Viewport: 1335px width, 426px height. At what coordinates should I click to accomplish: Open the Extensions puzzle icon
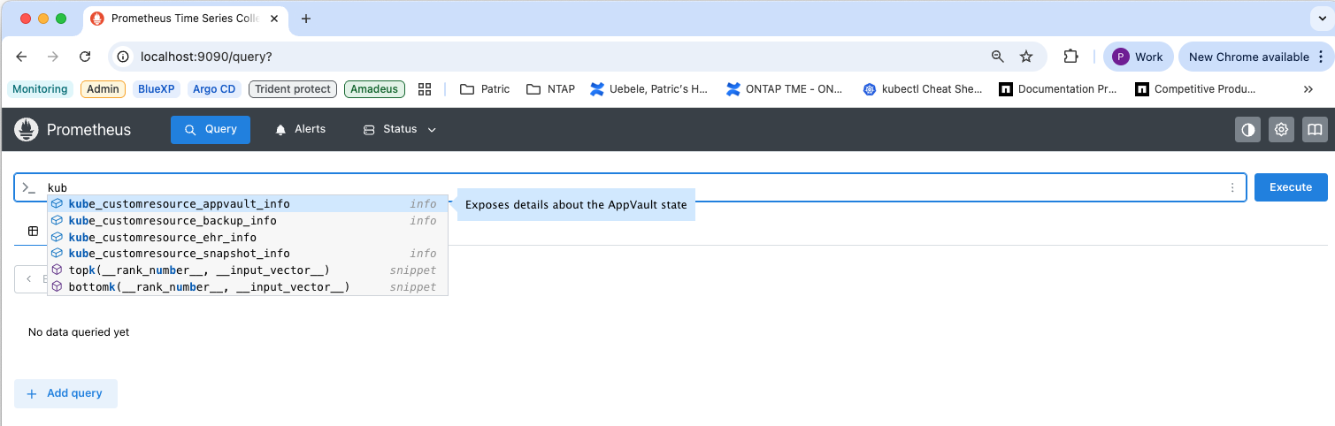tap(1070, 57)
